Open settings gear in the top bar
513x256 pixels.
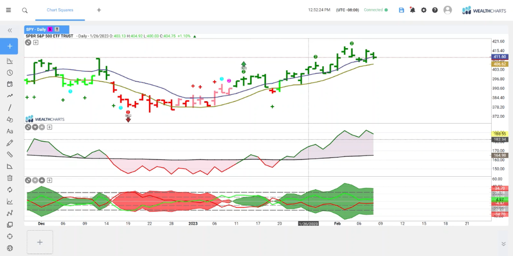pos(424,10)
